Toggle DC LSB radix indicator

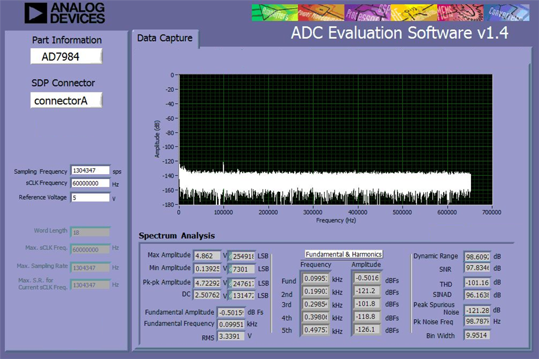click(230, 295)
